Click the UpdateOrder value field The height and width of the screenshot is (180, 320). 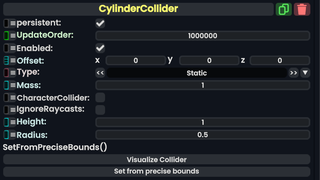202,36
